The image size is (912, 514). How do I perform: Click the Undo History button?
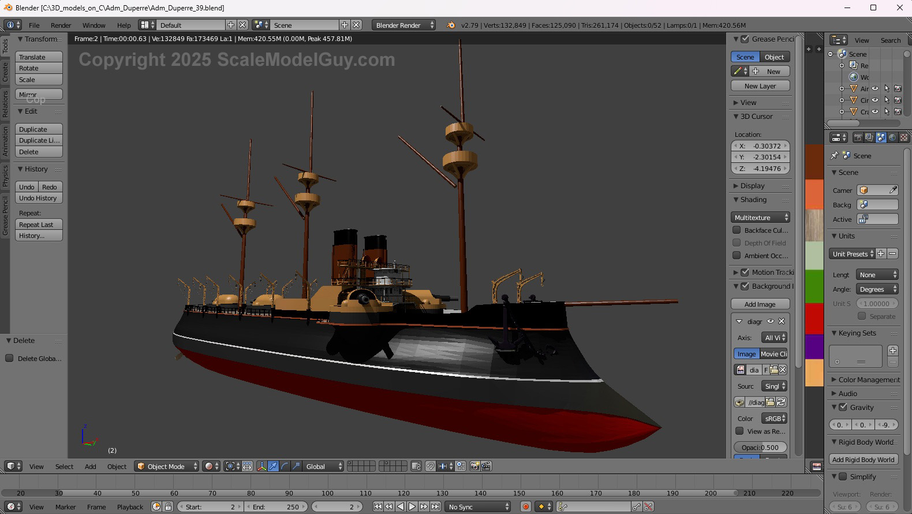click(38, 198)
